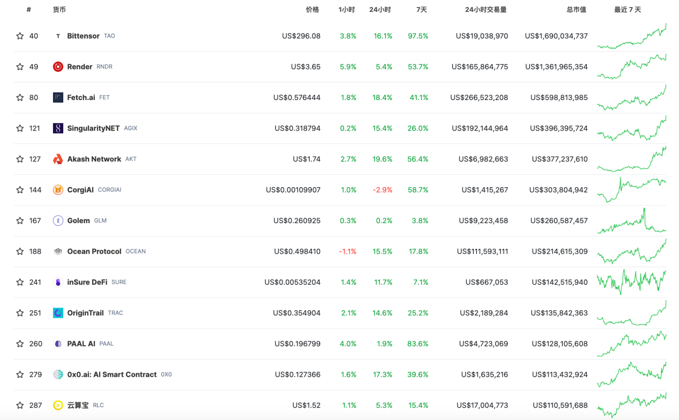Click the 云算宝 RLC yellow logo

(58, 406)
